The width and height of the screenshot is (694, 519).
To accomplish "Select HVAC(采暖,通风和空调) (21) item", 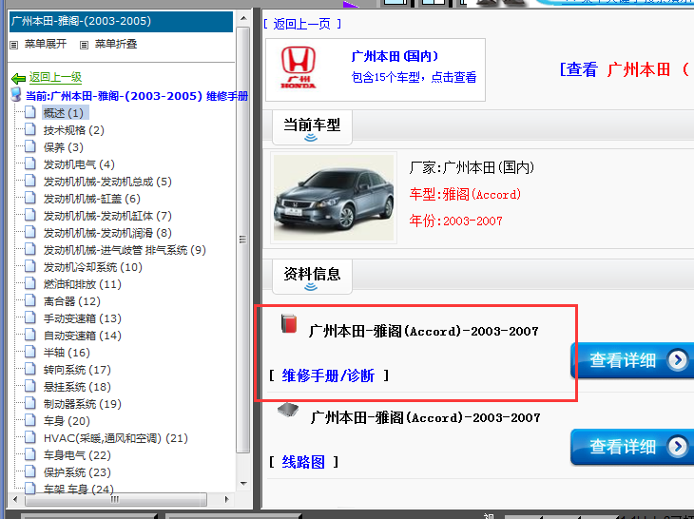I will point(116,438).
